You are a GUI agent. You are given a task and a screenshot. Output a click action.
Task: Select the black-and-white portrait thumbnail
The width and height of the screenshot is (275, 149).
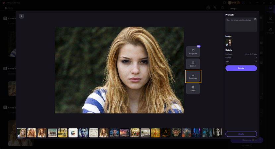point(217,133)
